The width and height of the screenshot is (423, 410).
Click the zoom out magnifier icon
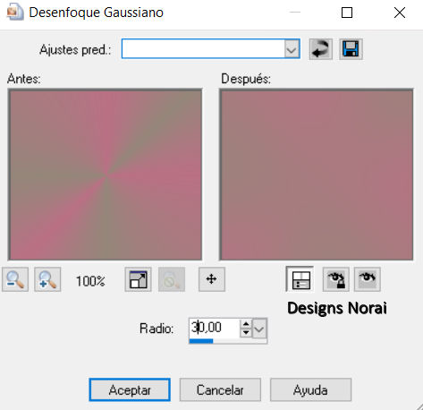15,279
